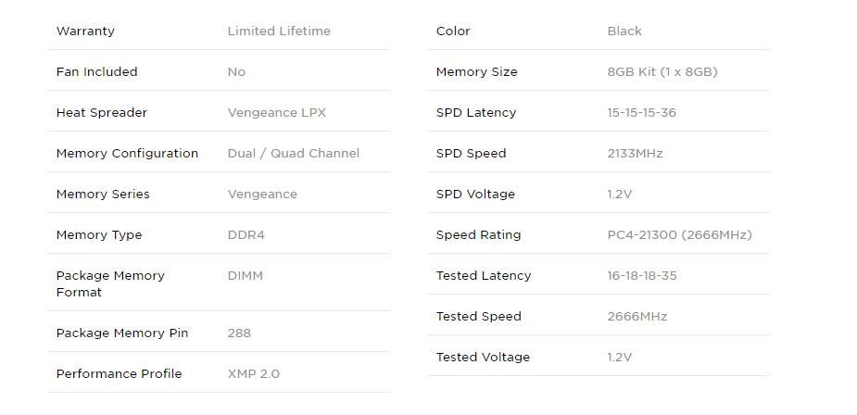Select the Dual / Quad Channel text
This screenshot has width=857, height=415.
pos(294,154)
